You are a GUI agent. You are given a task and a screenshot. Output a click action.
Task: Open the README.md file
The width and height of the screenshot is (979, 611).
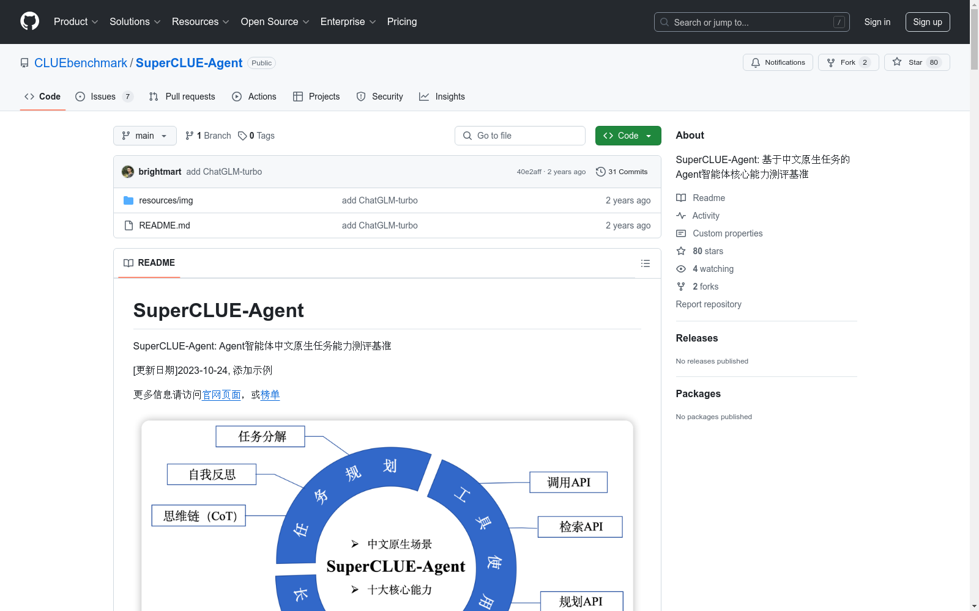[165, 225]
